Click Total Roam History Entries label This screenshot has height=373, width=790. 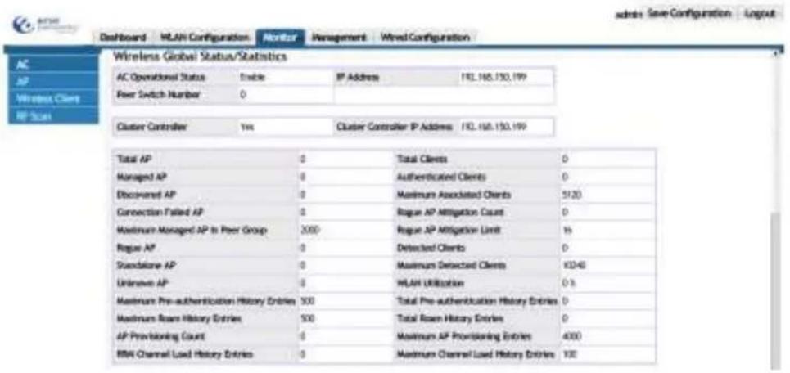(x=449, y=319)
